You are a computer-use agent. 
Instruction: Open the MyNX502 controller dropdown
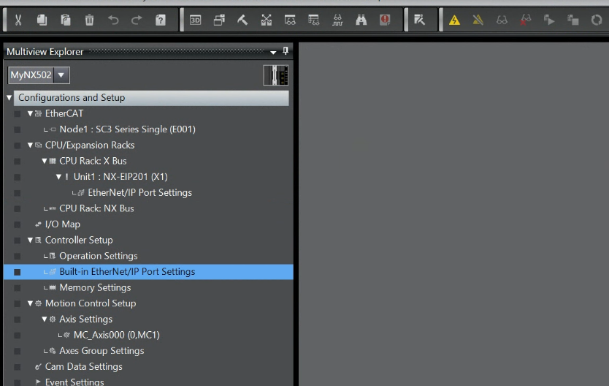click(x=61, y=75)
